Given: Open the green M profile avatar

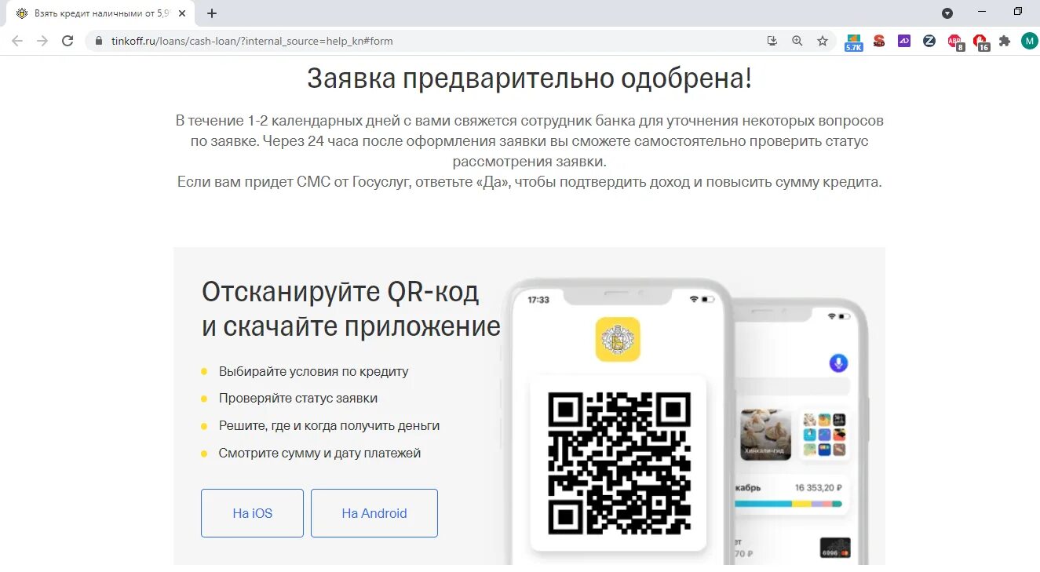Looking at the screenshot, I should (x=1029, y=41).
